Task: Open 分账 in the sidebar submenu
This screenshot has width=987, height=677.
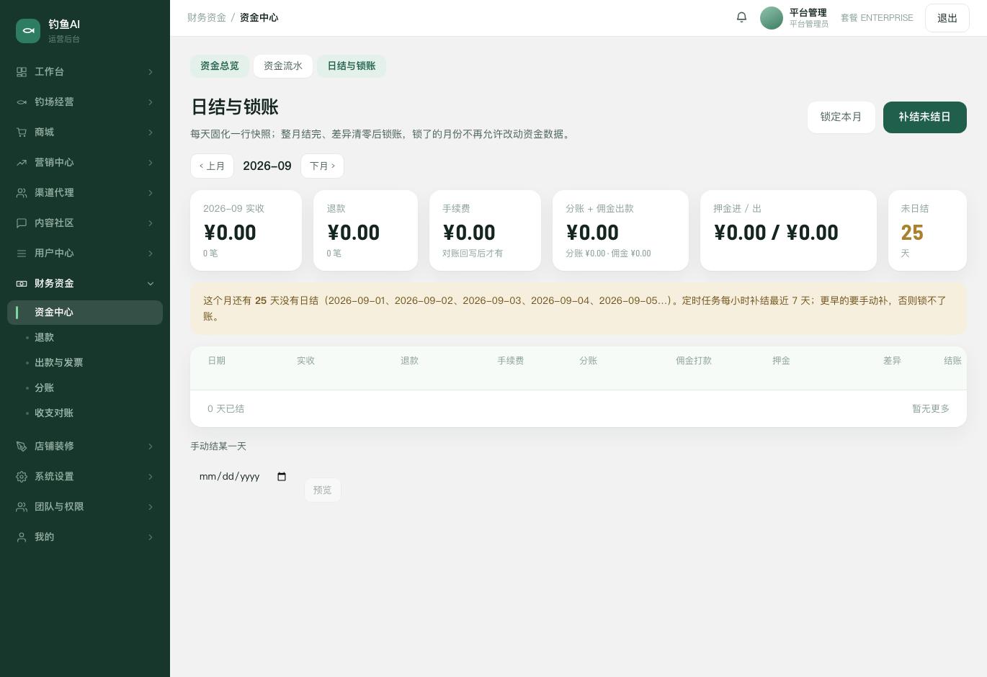Action: [x=85, y=388]
